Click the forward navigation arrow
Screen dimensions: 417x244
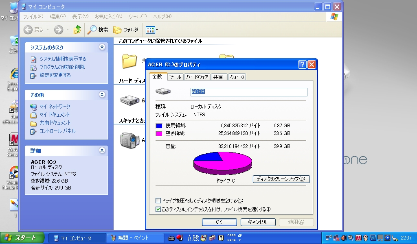59,30
